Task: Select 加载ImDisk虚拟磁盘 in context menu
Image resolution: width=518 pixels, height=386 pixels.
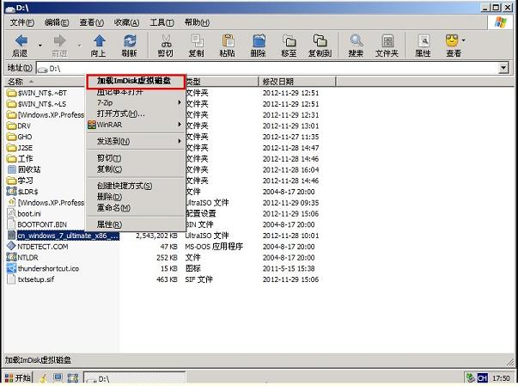Action: pyautogui.click(x=136, y=81)
